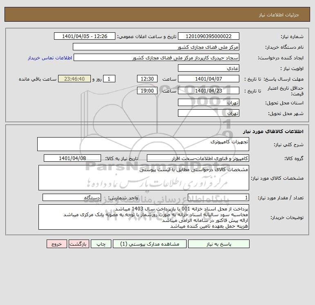Click the goods specification text area

[x=144, y=178]
